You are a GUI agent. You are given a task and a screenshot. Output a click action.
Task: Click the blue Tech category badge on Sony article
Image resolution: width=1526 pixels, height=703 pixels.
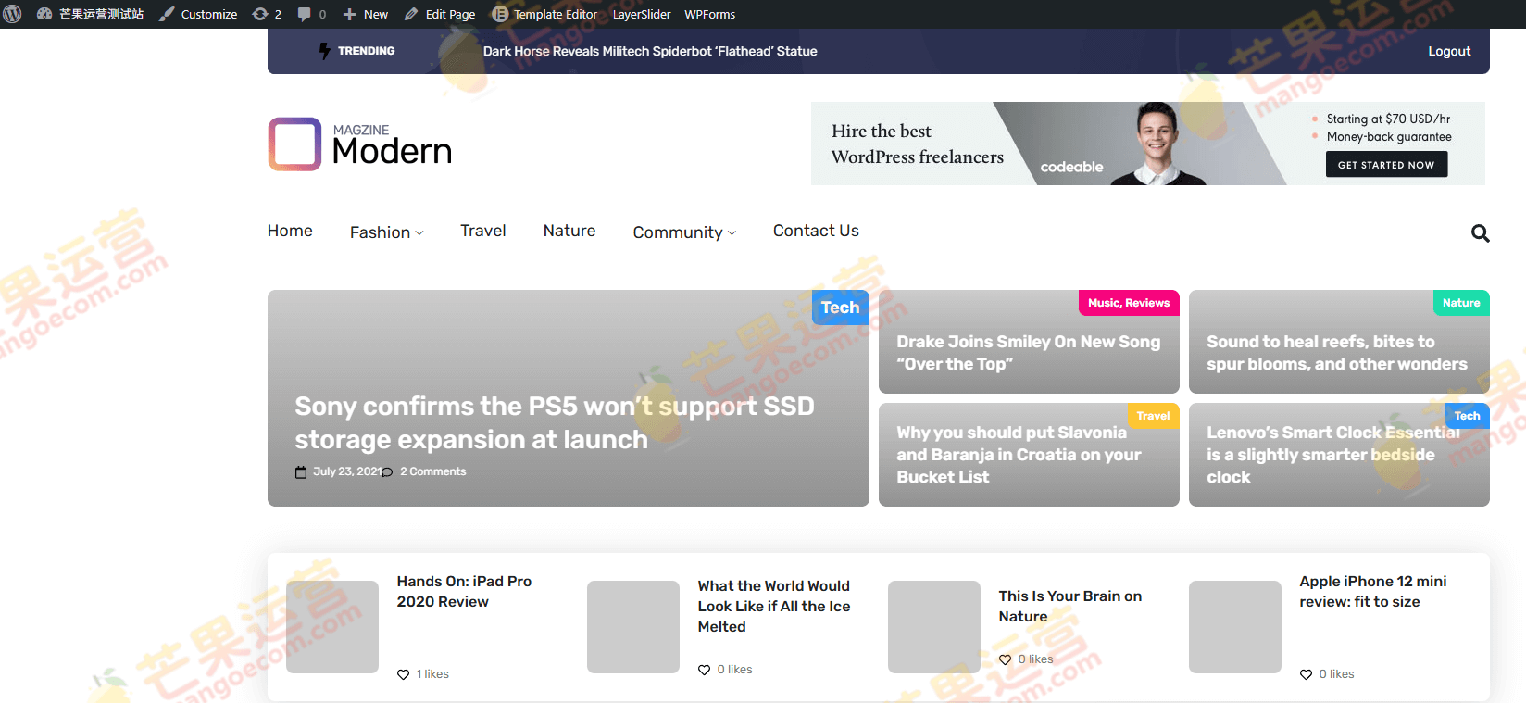click(840, 308)
